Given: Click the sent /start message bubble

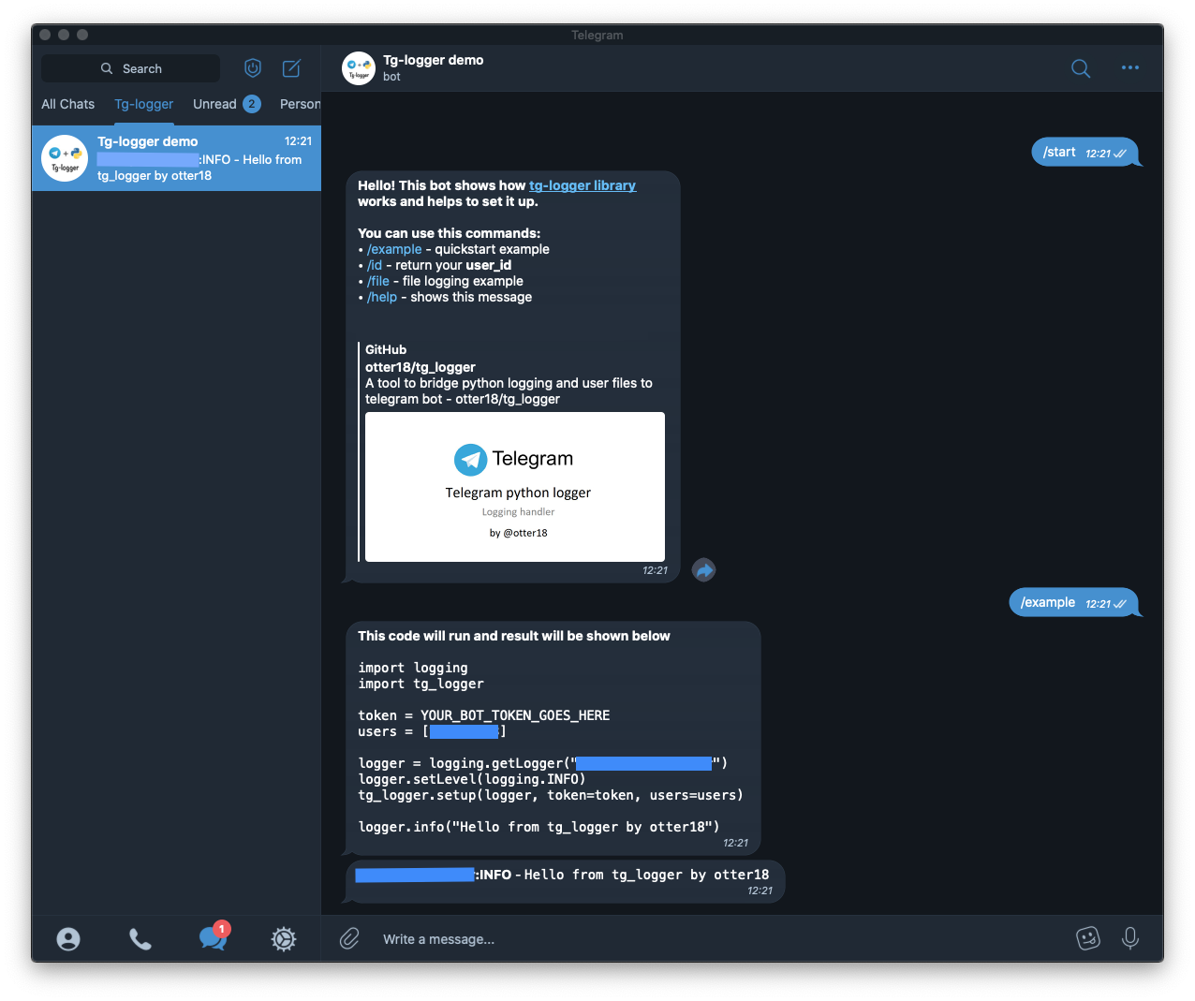Looking at the screenshot, I should tap(1084, 152).
